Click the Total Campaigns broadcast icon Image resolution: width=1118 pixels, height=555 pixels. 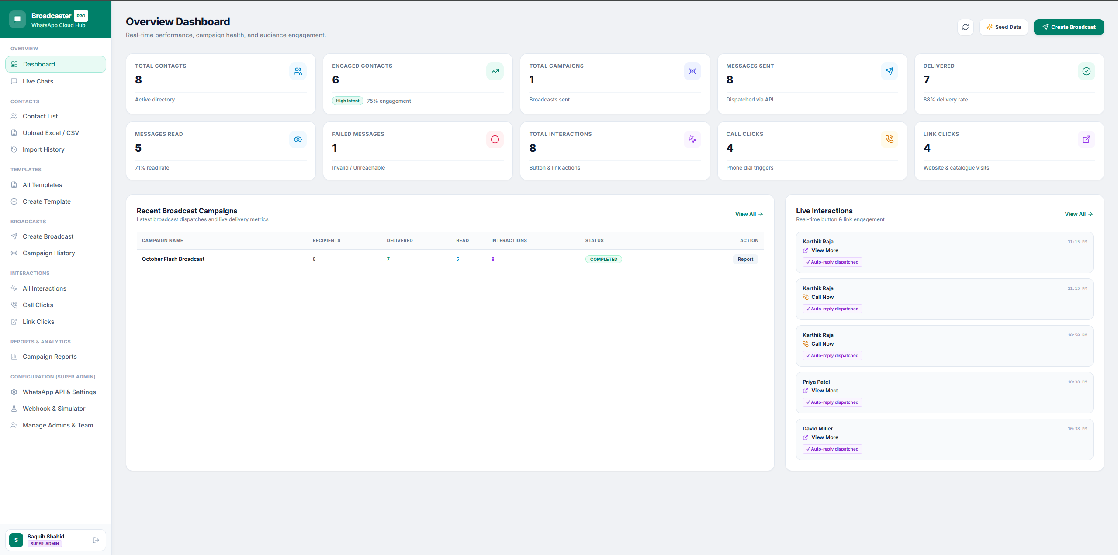click(x=692, y=71)
